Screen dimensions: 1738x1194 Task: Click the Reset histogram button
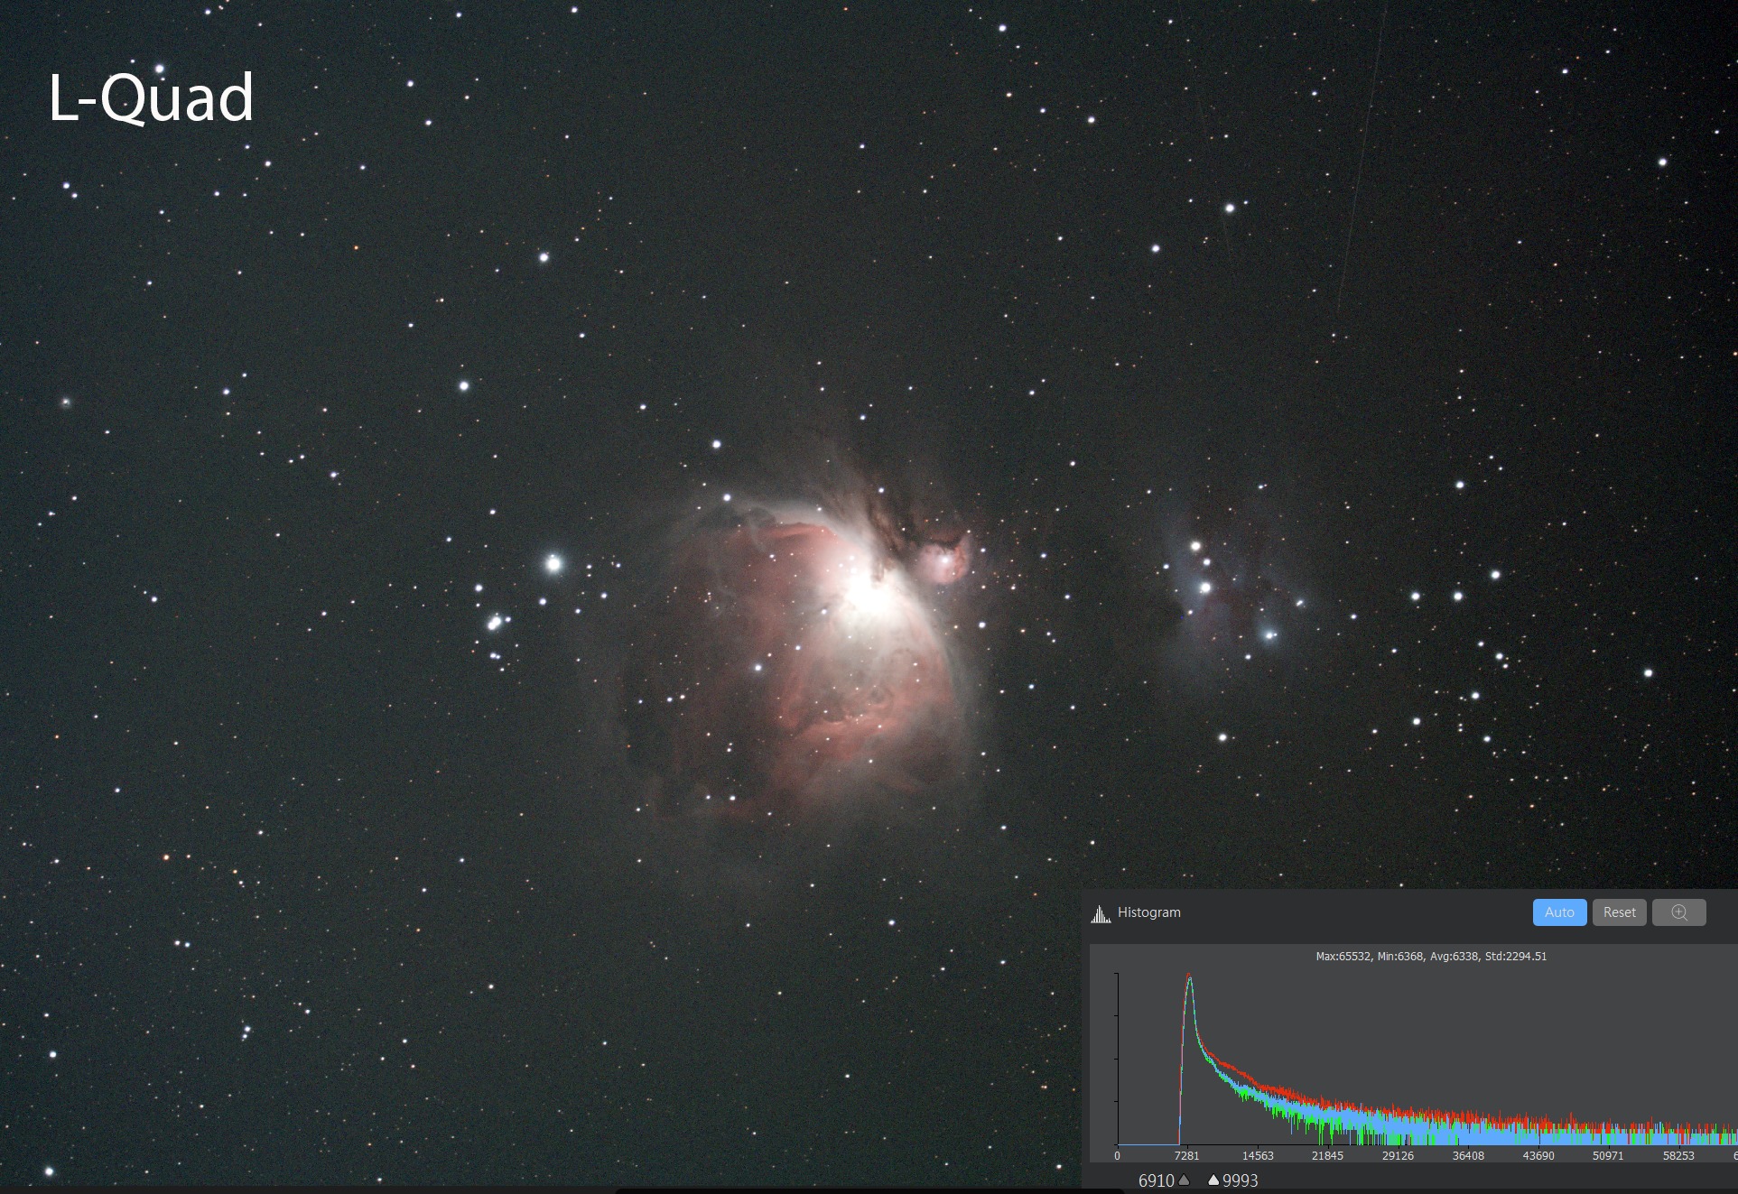pos(1619,912)
